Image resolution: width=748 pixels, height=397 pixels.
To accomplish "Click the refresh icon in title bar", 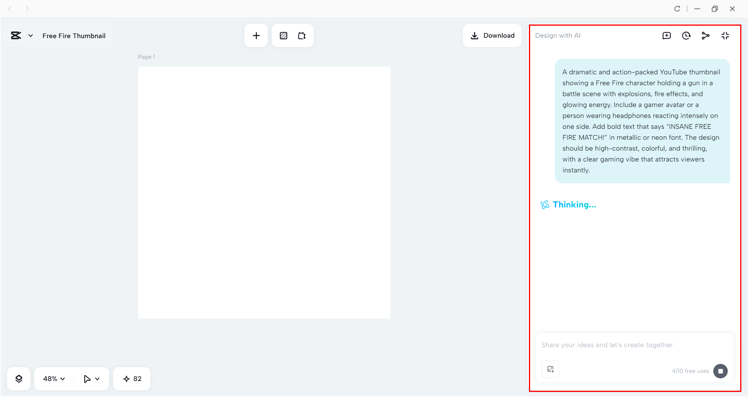I will tap(677, 9).
